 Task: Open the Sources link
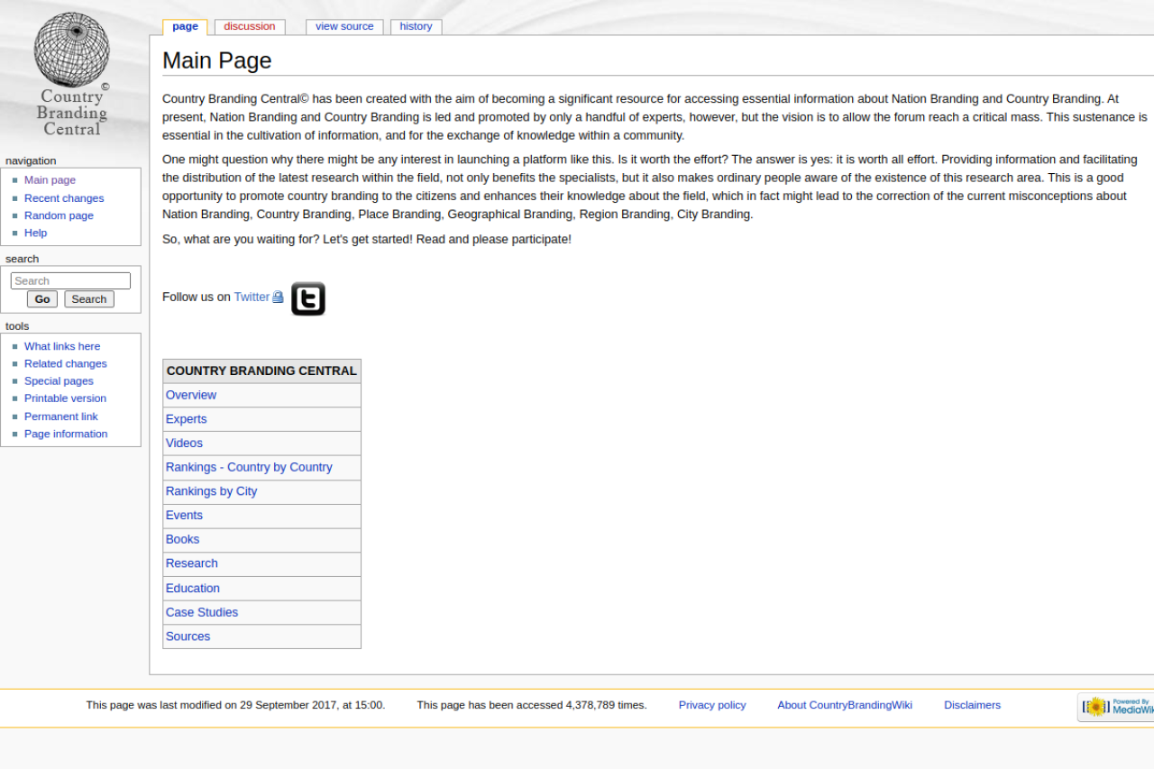point(188,636)
